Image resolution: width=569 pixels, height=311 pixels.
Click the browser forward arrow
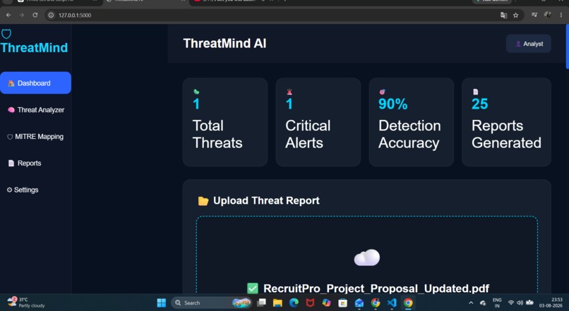tap(22, 16)
